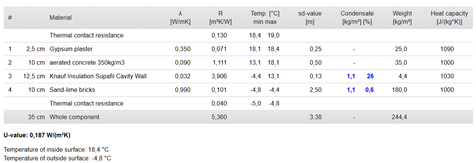Screen dimensions: 476x163
Task: Click the U-value 0,187 text
Action: (37, 135)
